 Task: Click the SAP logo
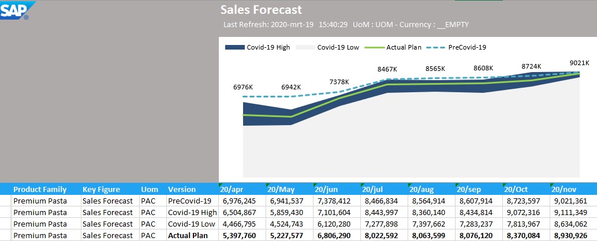coord(17,10)
